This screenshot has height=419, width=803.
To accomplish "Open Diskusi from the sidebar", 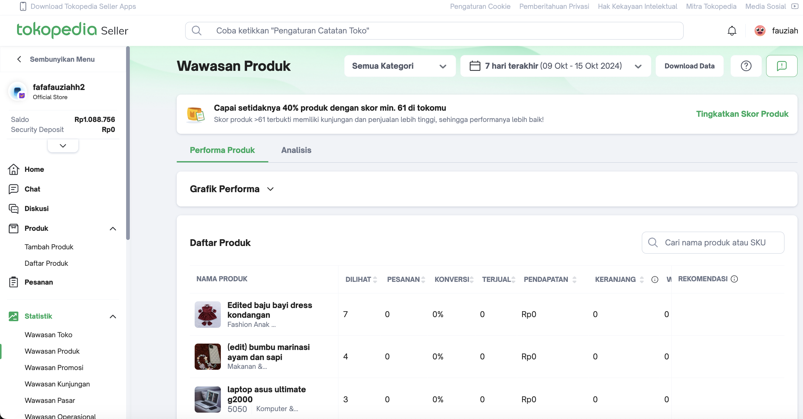I will (x=37, y=209).
